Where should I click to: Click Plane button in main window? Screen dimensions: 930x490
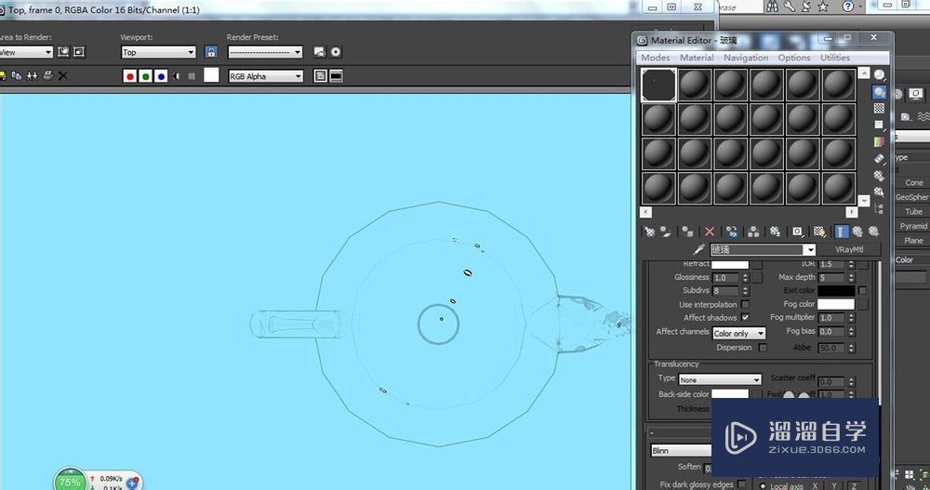pos(913,240)
